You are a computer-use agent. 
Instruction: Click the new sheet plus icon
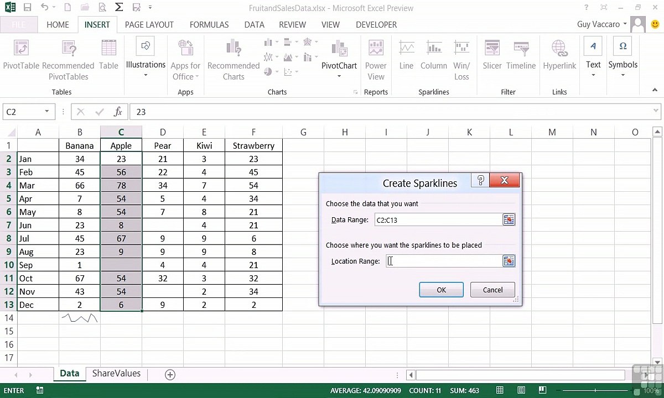click(x=170, y=374)
